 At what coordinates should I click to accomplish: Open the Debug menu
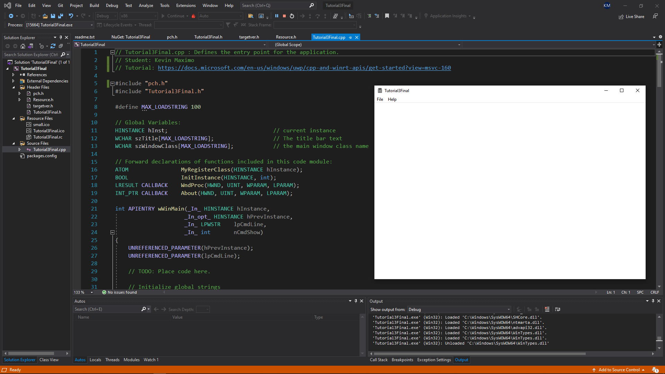pyautogui.click(x=112, y=5)
